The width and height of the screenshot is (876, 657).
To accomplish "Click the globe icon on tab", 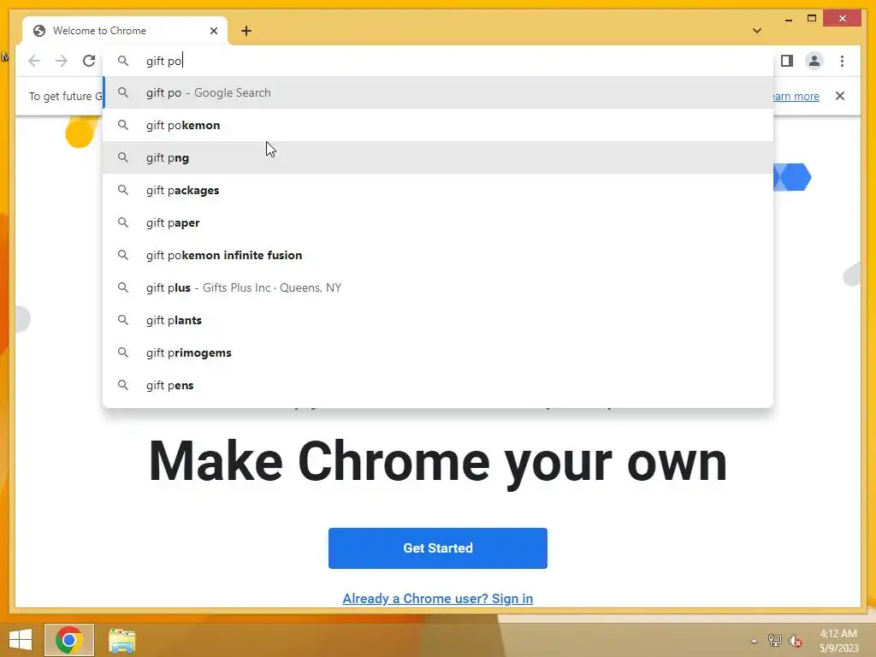I will (x=39, y=31).
